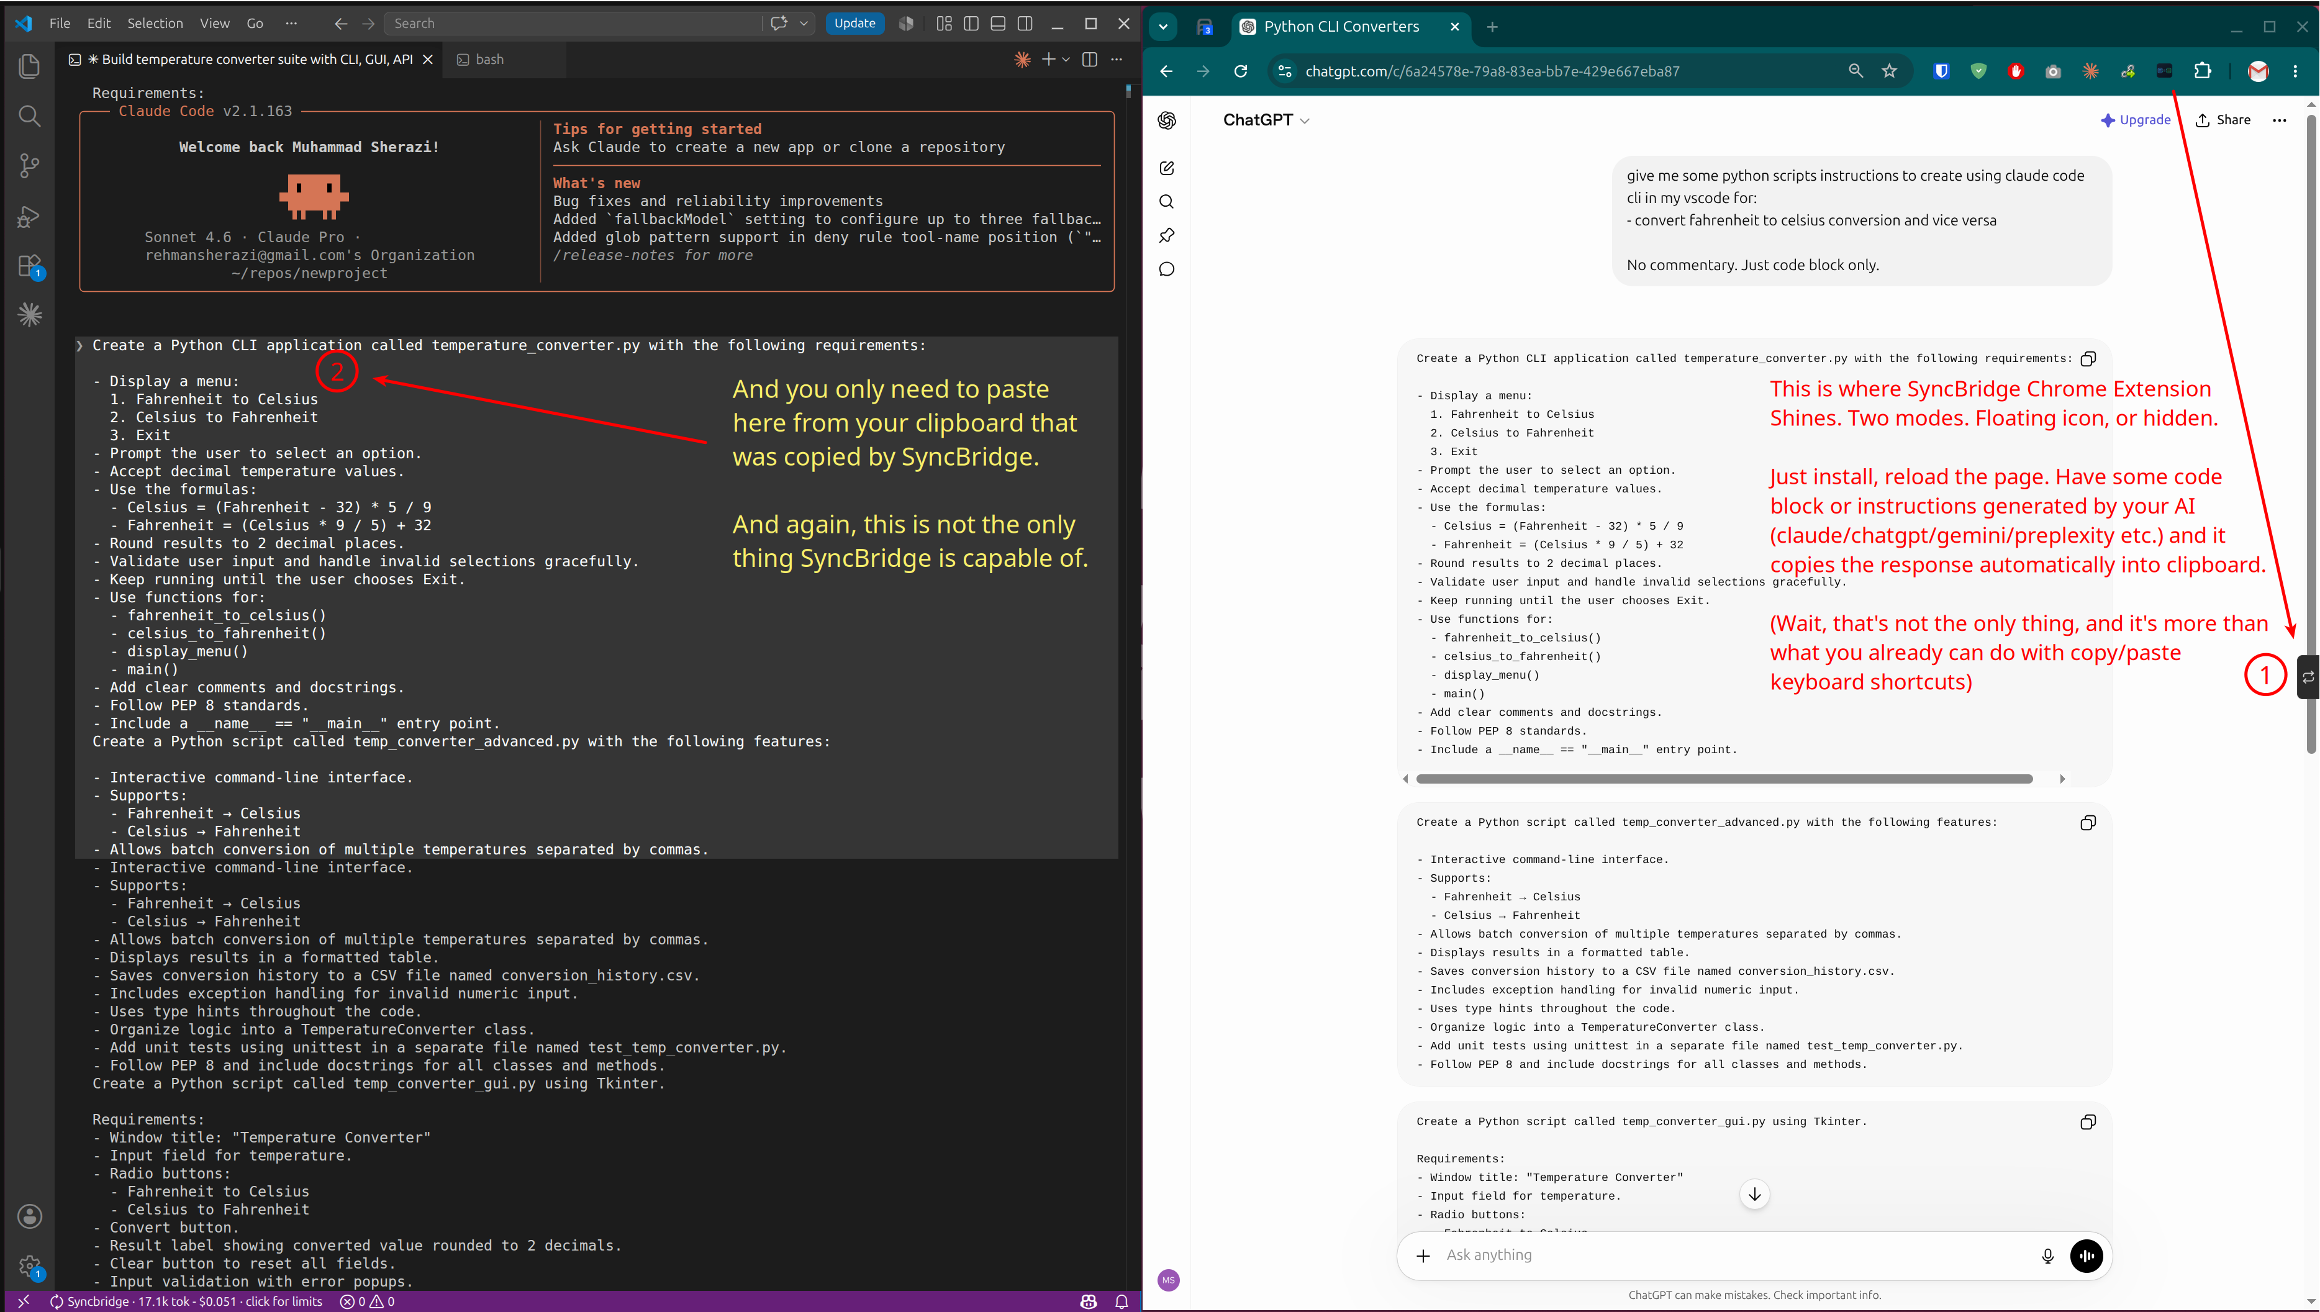Open Claude Code panel from the activity bar
The image size is (2320, 1312).
(x=30, y=314)
